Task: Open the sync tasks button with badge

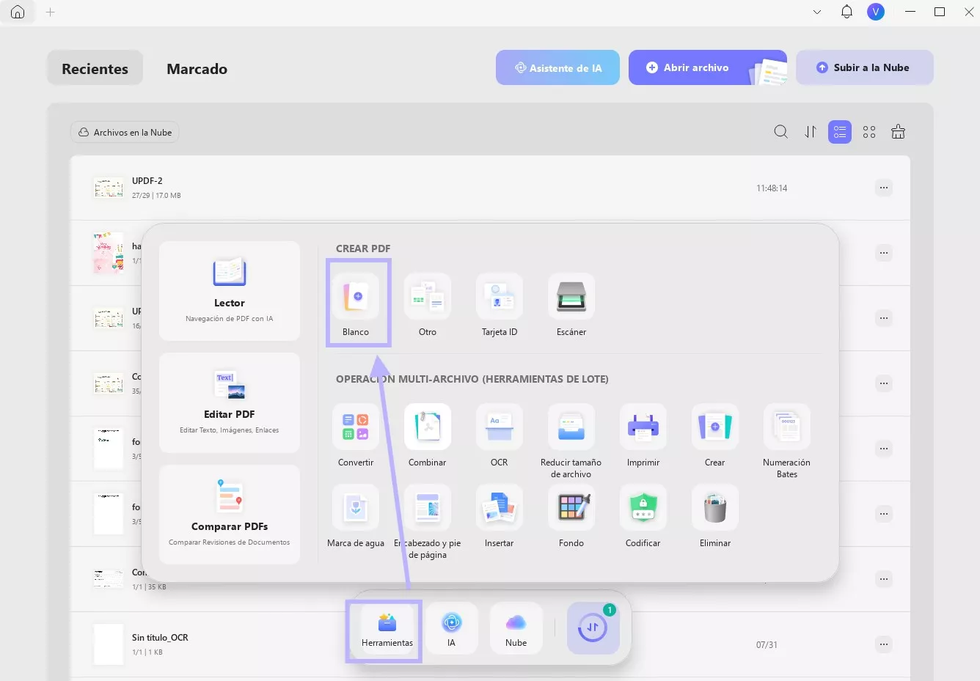Action: pyautogui.click(x=593, y=628)
